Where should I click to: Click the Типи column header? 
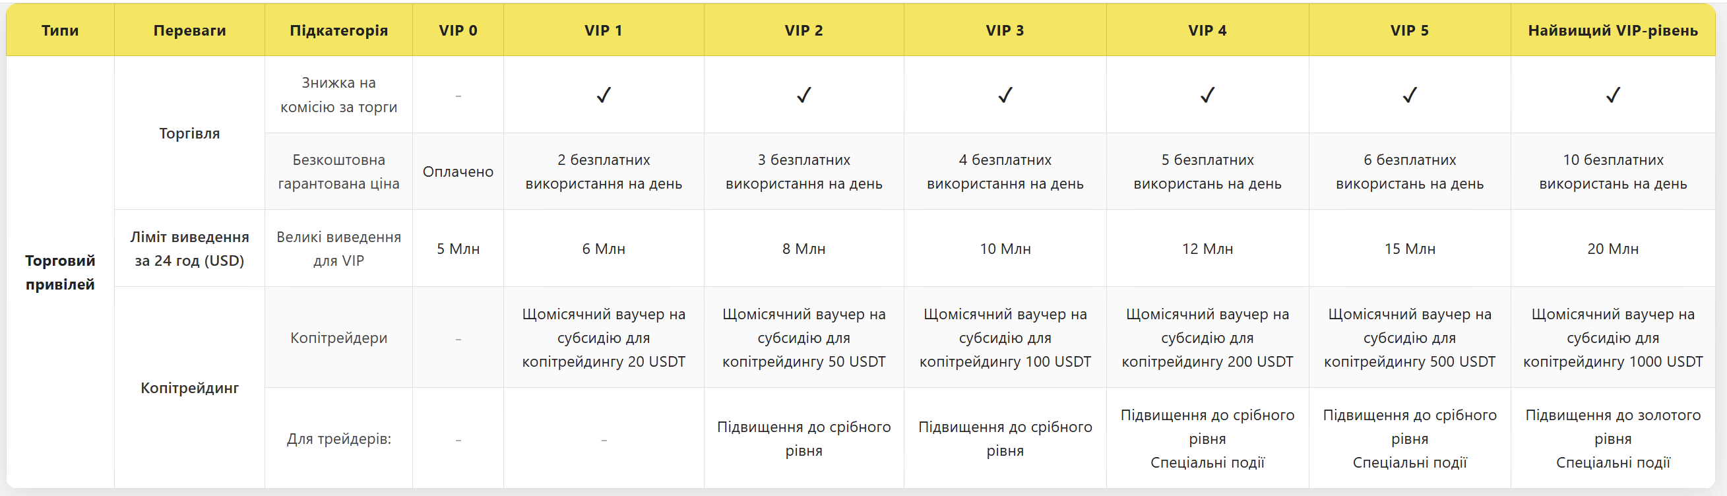coord(60,30)
